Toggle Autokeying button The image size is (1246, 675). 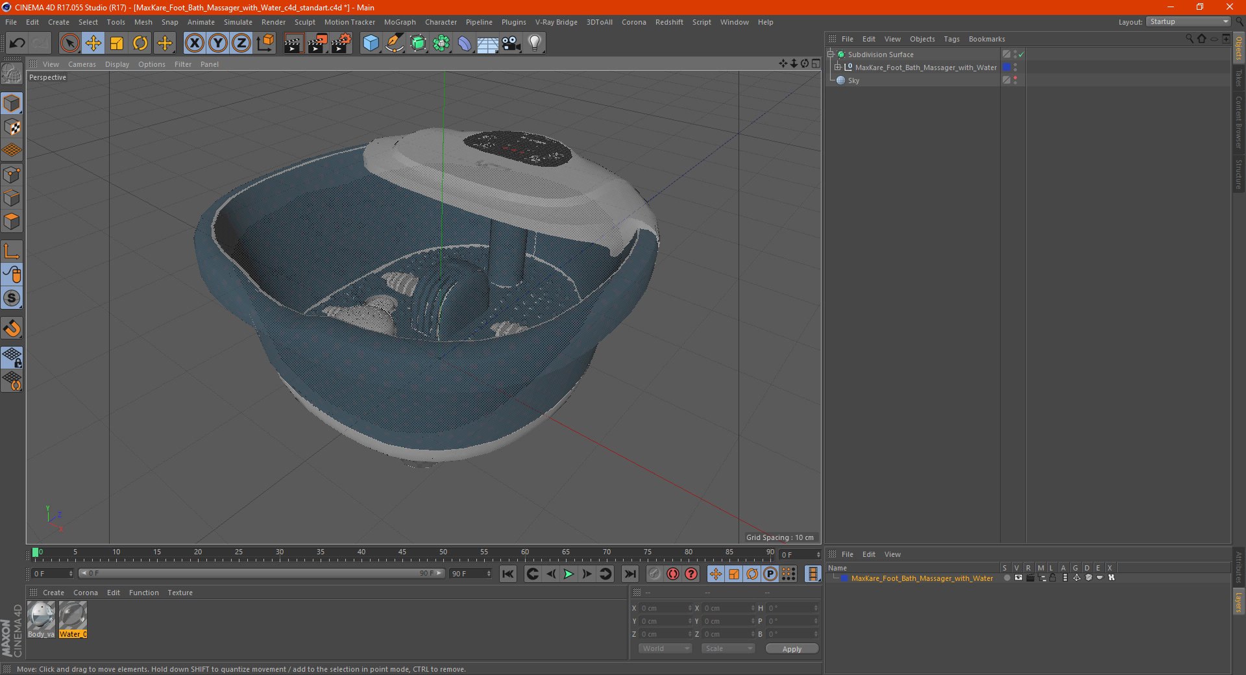pos(673,574)
